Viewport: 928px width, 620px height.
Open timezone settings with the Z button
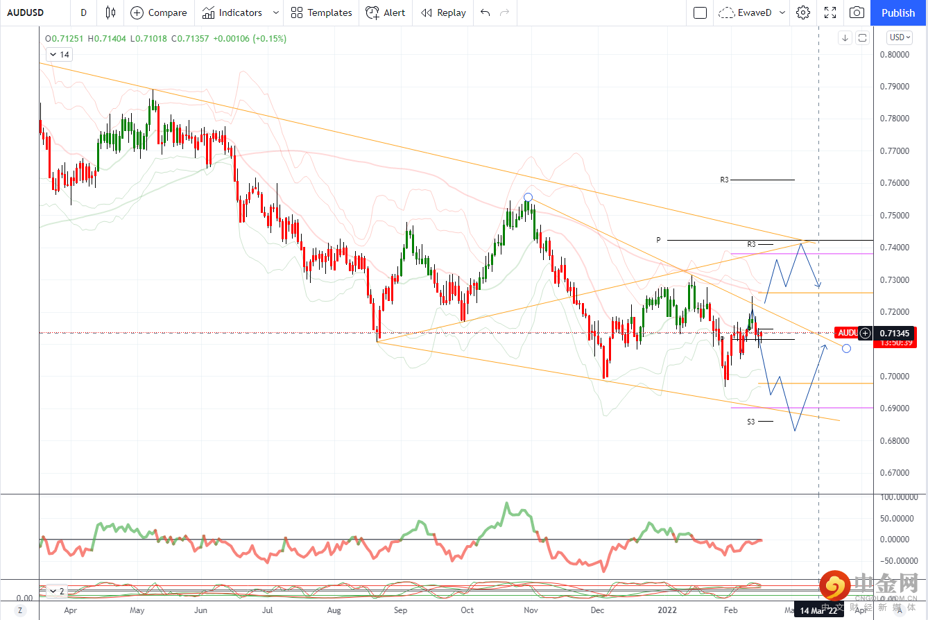click(20, 610)
